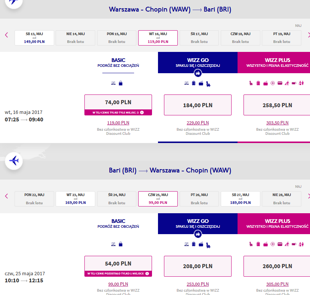Click suitcase icon under outbound WIZZ PLUS
The width and height of the screenshot is (310, 295).
pos(258,83)
